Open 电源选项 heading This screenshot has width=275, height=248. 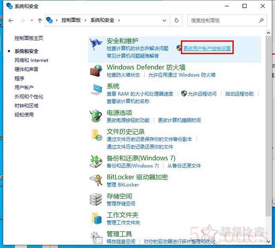tap(119, 113)
